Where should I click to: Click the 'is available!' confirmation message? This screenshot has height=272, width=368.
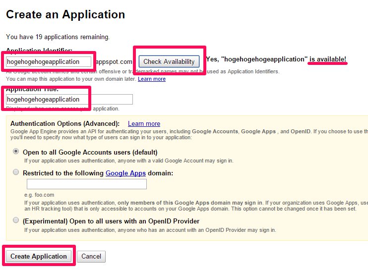(328, 59)
